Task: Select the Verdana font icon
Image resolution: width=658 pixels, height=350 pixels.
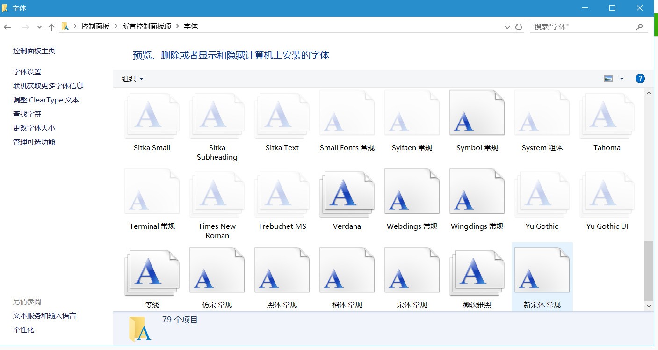Action: (x=347, y=194)
